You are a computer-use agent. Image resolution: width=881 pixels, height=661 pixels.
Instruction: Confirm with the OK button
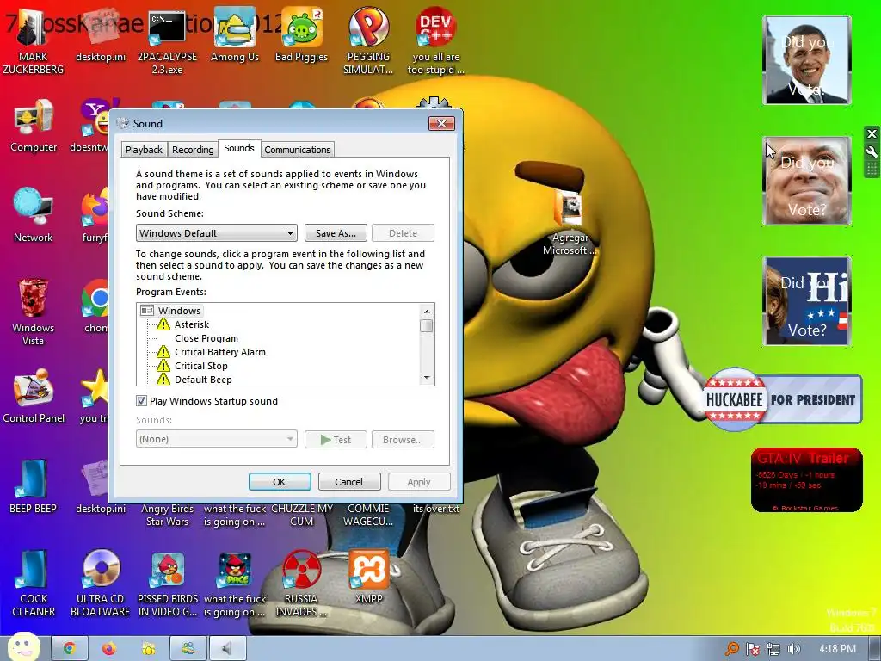[x=280, y=482]
